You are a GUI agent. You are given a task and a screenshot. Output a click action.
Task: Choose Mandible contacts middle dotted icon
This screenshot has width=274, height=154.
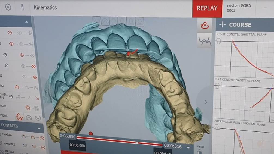34,146
